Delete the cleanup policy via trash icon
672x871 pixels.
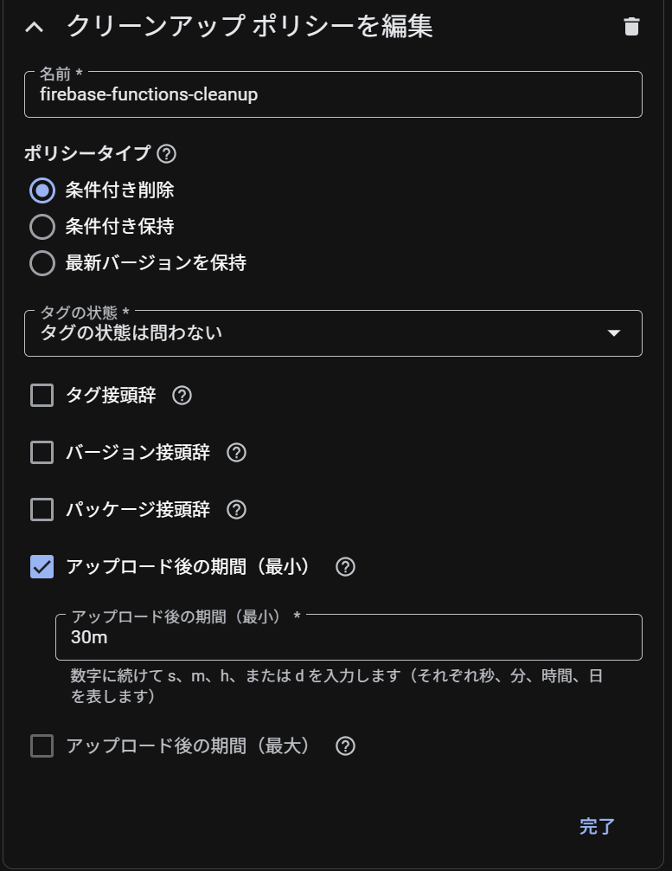[631, 27]
